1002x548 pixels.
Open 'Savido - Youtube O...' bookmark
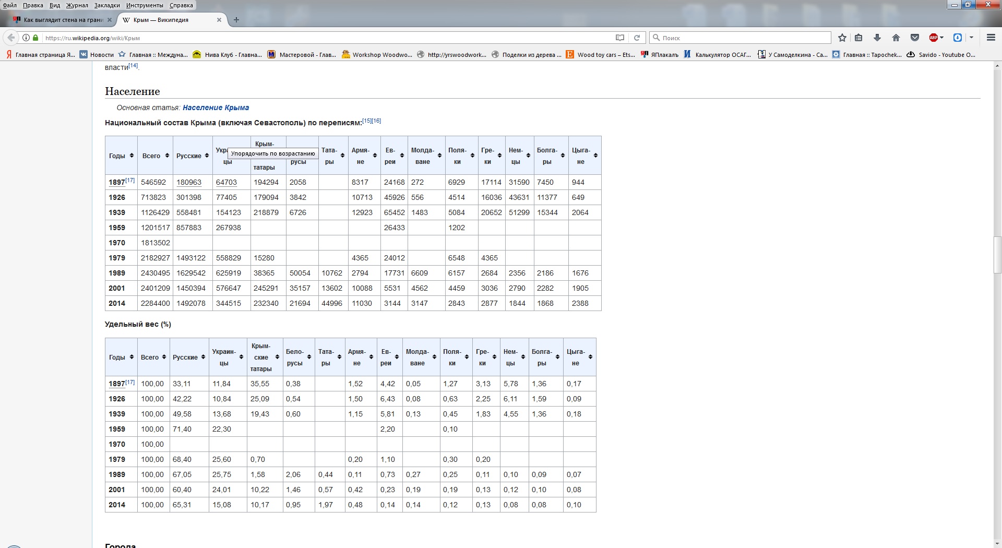click(x=941, y=54)
